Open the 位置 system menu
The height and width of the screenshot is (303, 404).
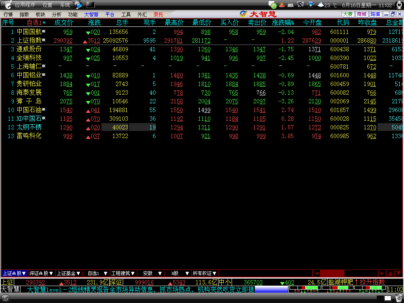47,5
